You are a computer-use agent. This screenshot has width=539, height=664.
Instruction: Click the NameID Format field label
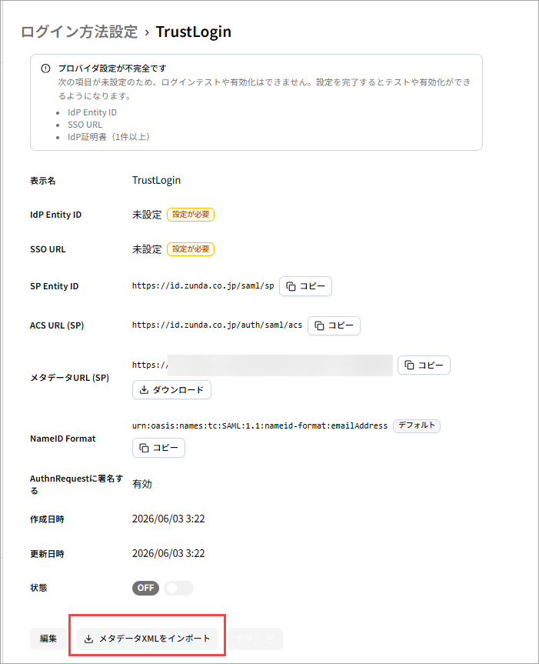[62, 439]
